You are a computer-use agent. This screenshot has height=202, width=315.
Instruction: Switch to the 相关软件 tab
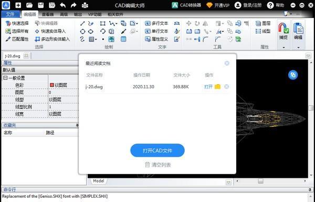pos(115,15)
